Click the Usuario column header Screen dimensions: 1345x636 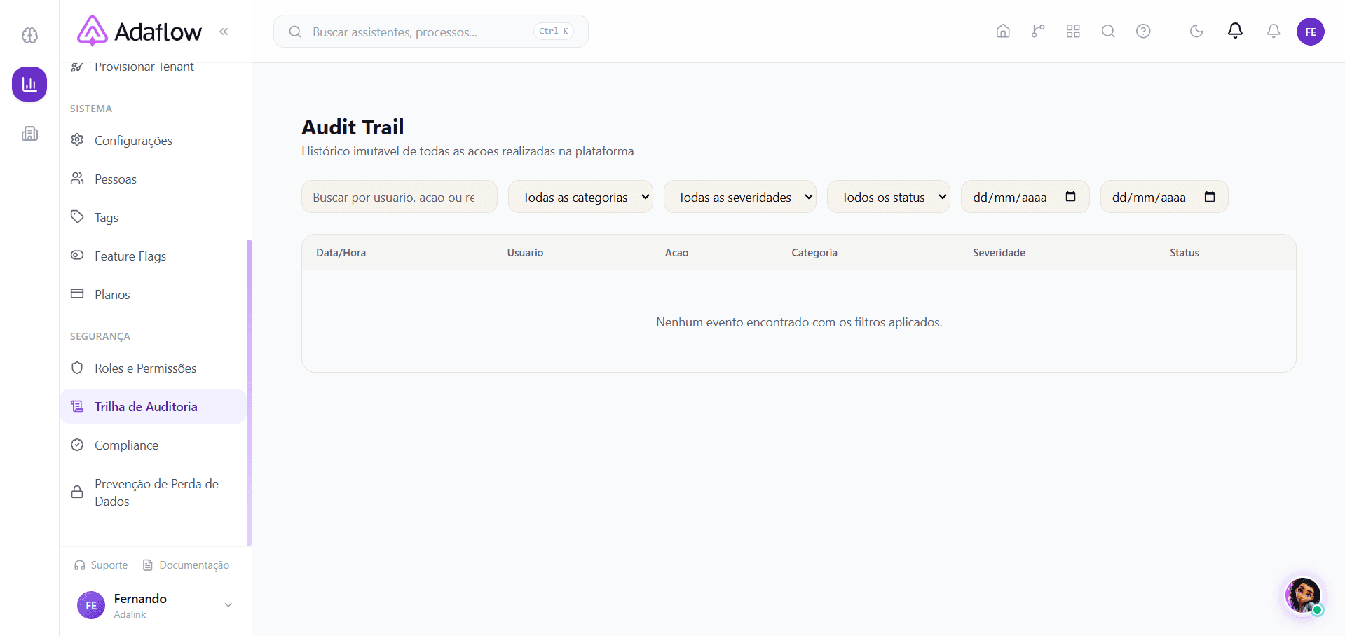(525, 253)
